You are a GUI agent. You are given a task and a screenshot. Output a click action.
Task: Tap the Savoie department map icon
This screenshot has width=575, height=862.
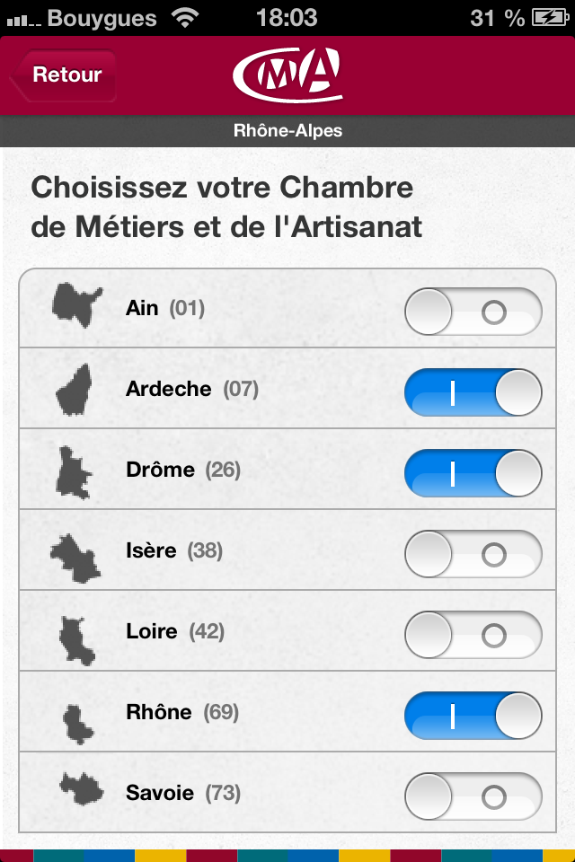tap(82, 788)
